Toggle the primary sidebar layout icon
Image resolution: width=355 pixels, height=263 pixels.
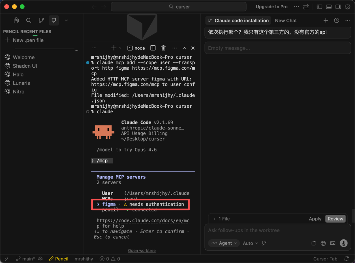[319, 7]
